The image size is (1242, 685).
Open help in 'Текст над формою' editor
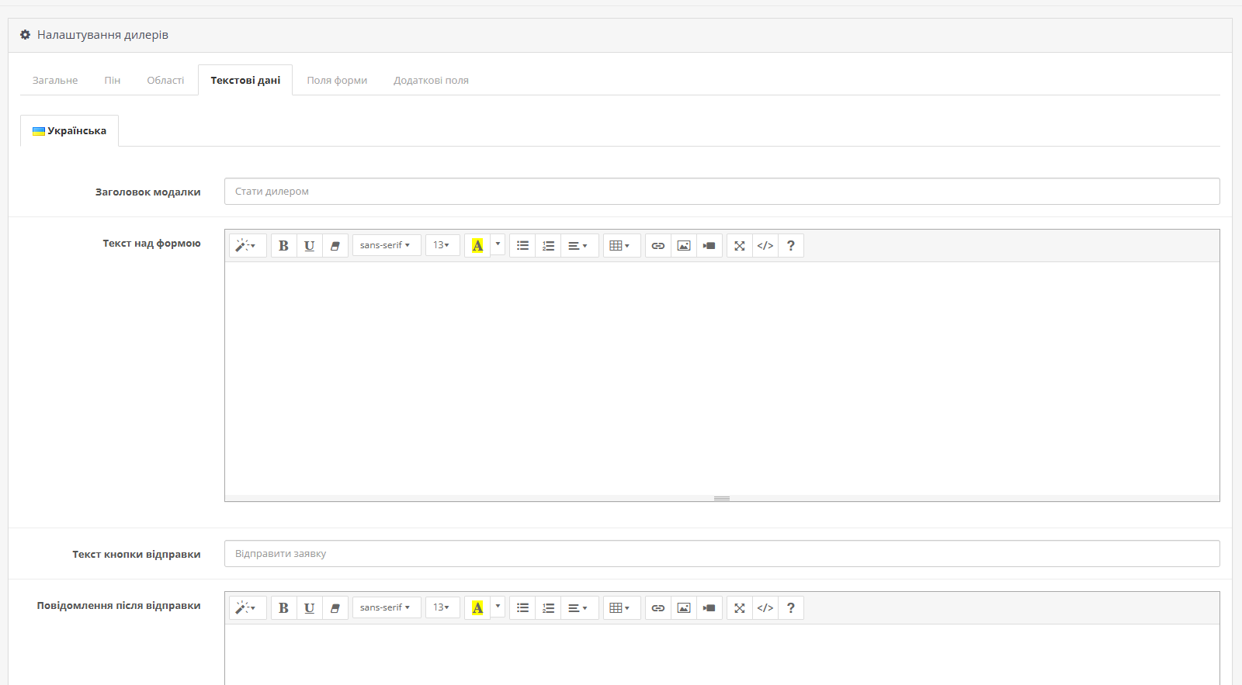tap(791, 246)
